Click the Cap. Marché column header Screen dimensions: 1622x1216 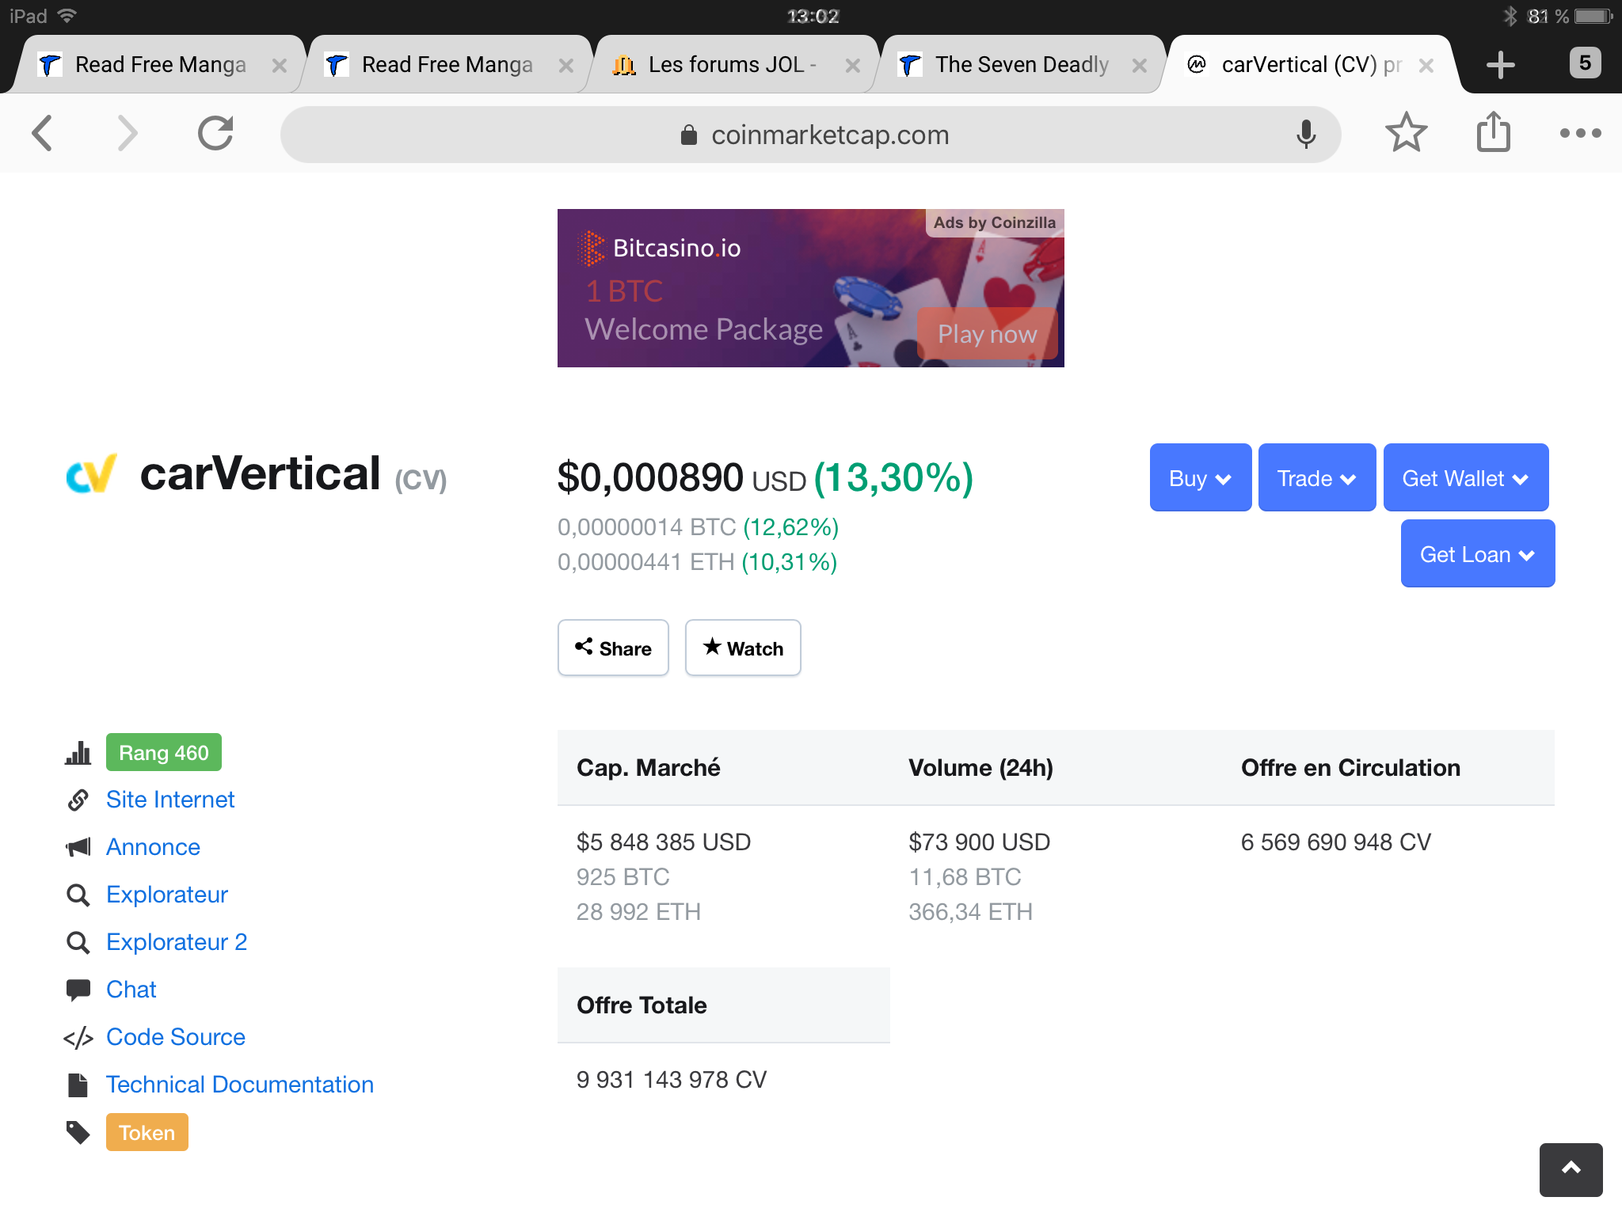[649, 768]
